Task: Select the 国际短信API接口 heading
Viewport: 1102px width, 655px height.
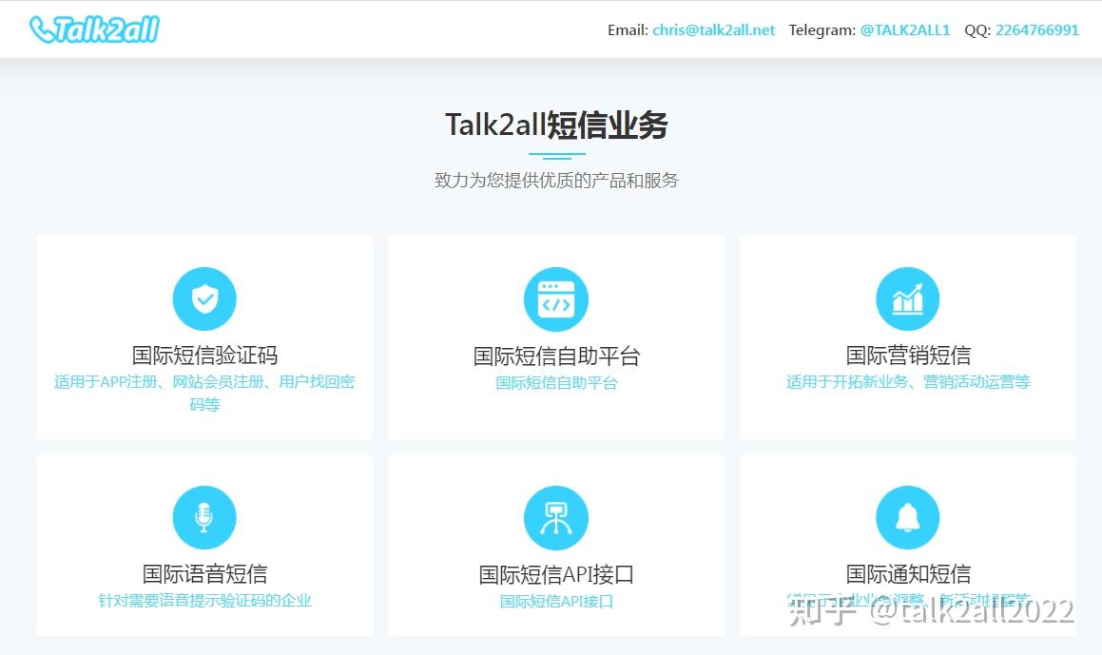Action: (556, 574)
